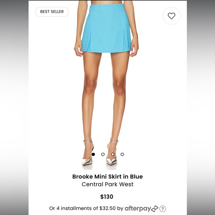
Task: Tap the Afterpay wordmark logo
Action: click(138, 209)
